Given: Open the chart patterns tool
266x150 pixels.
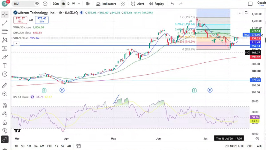Looking at the screenshot, I should point(5,40).
